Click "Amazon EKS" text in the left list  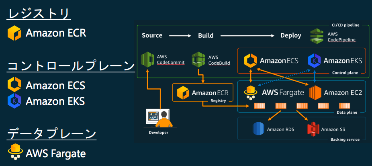coord(55,101)
